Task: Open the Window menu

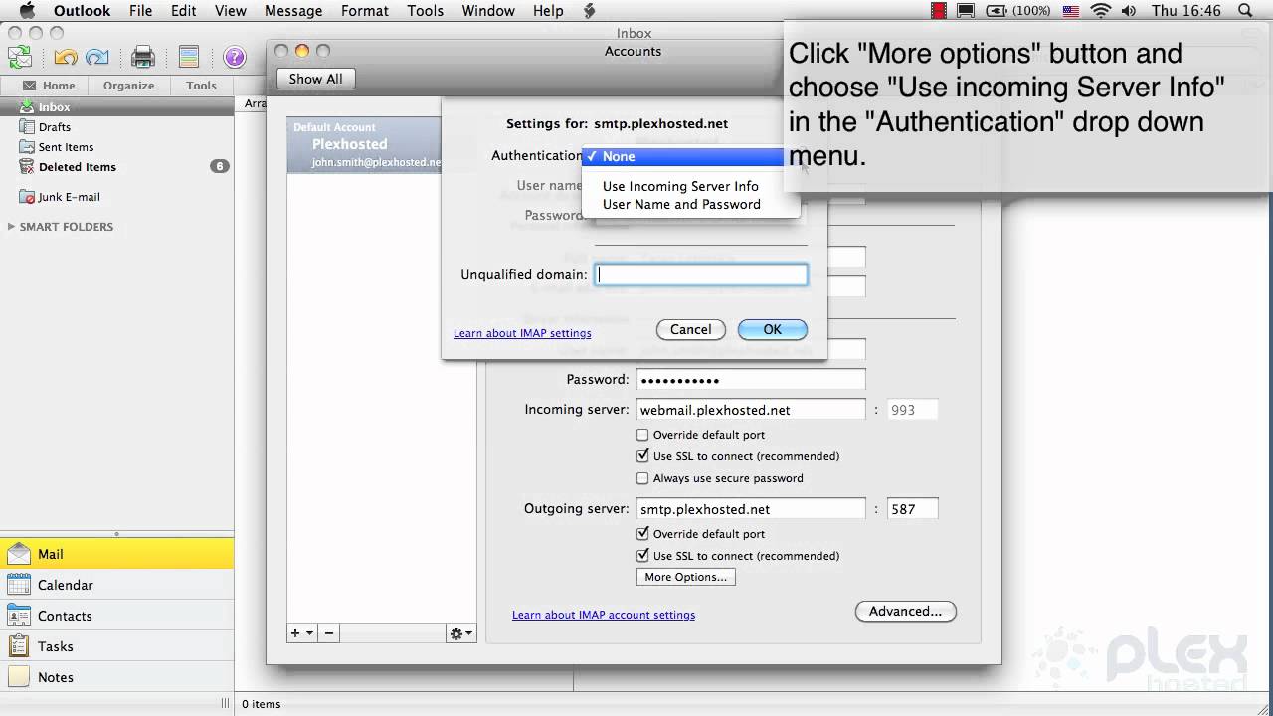Action: 488,11
